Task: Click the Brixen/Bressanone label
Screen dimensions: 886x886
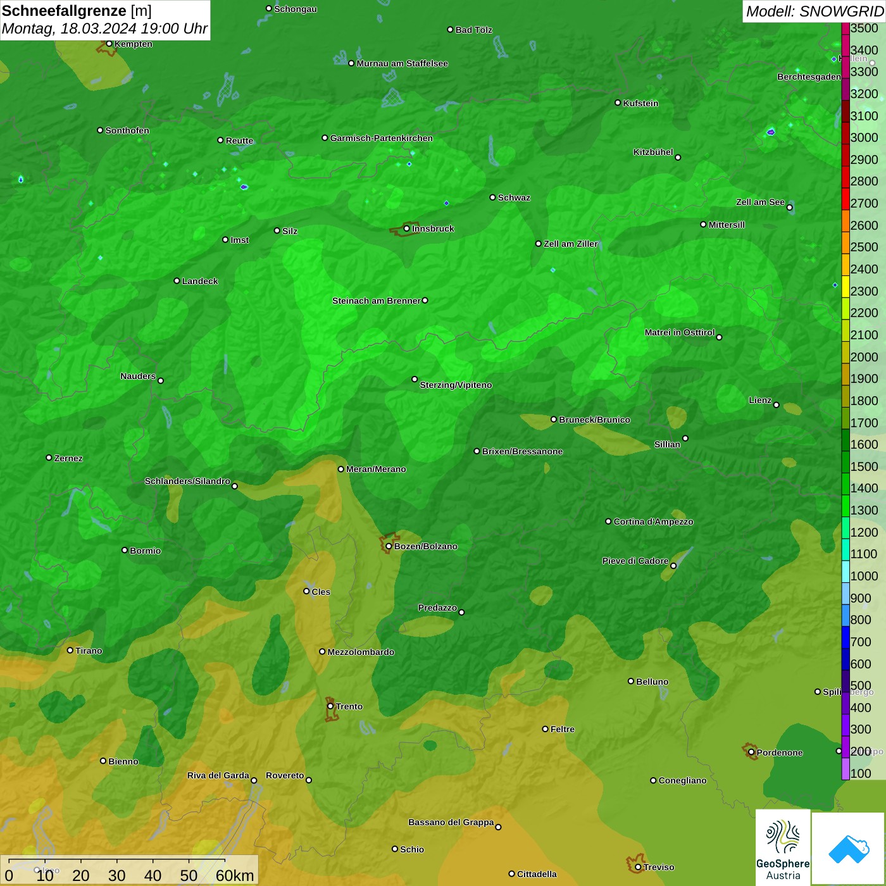Action: click(522, 451)
